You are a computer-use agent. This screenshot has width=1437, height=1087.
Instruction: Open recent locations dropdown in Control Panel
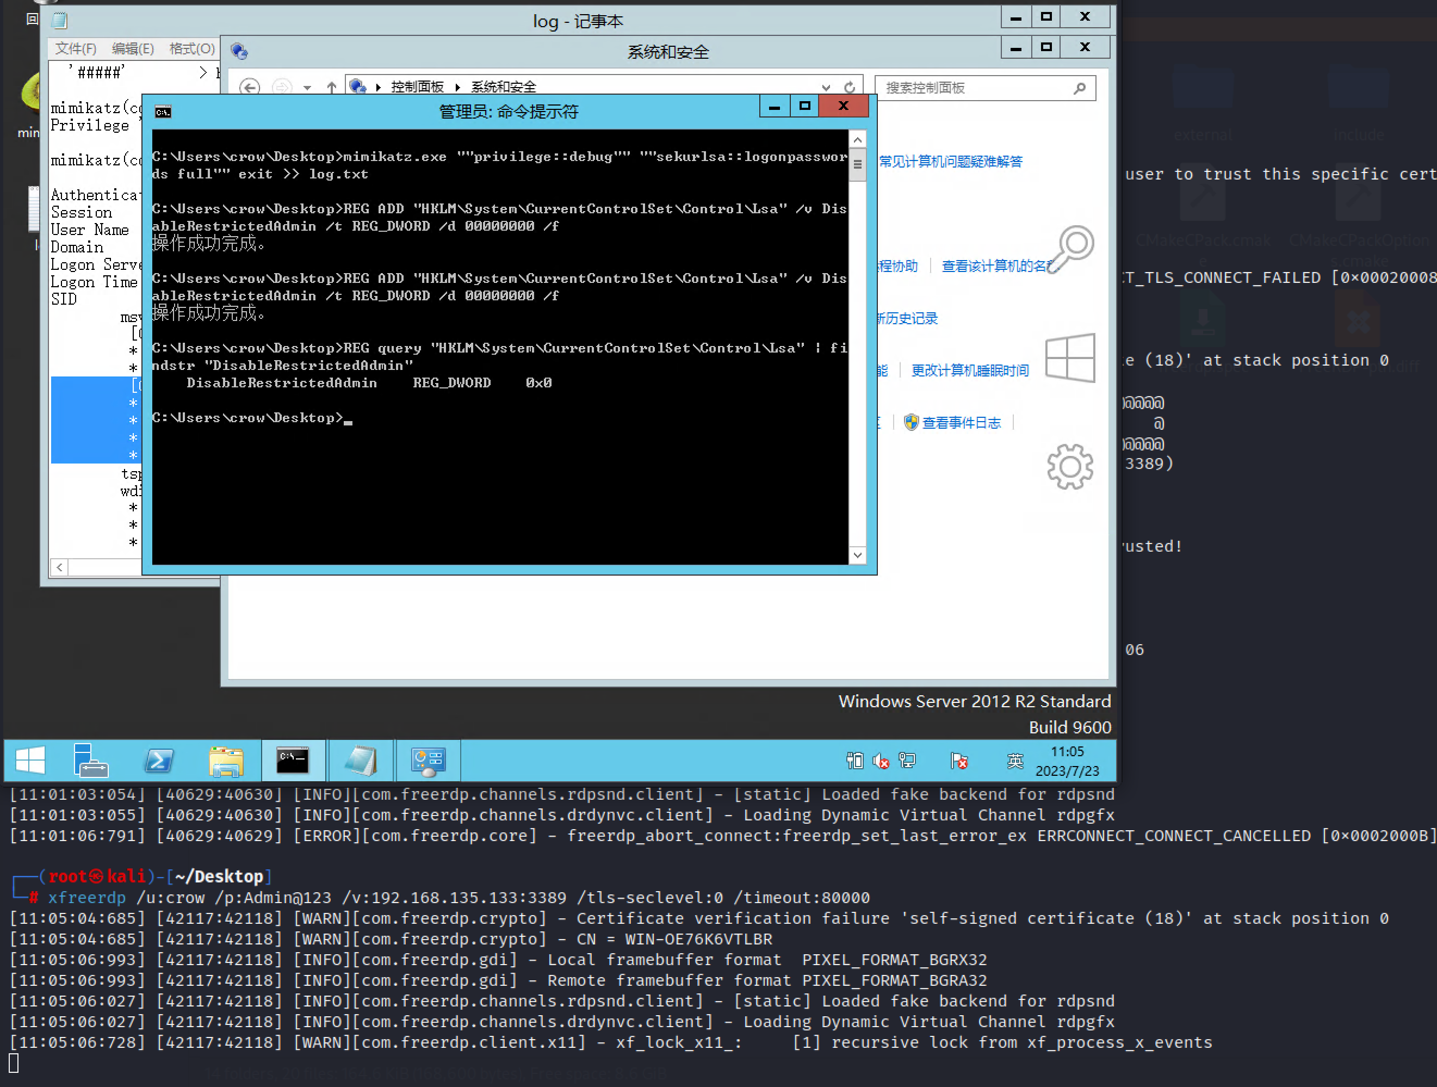point(307,88)
